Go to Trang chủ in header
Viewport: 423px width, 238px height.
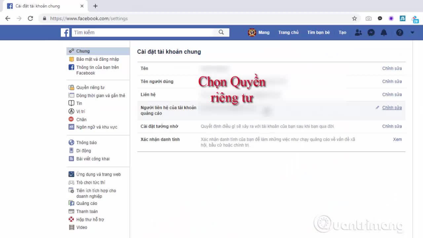pos(288,32)
